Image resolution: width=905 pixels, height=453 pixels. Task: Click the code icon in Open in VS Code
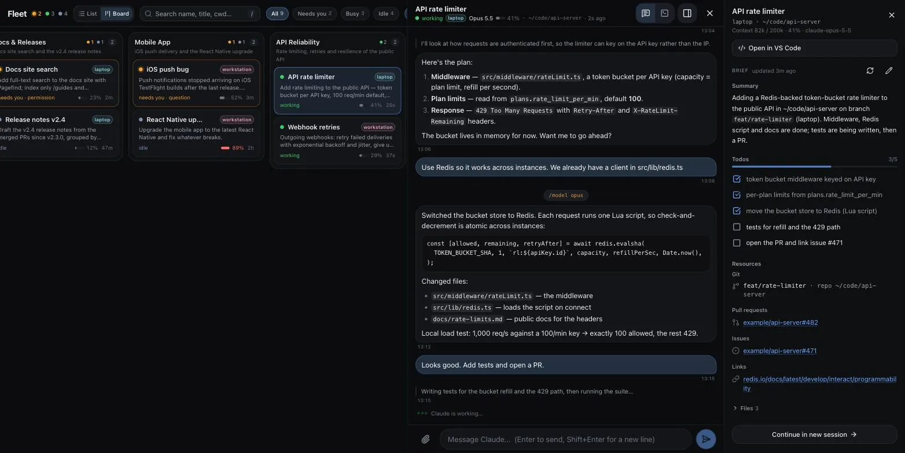(742, 48)
